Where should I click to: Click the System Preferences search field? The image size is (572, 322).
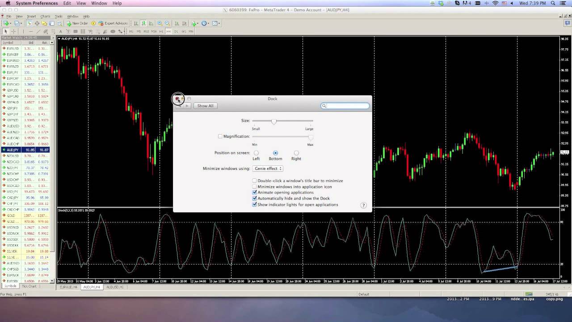point(345,106)
